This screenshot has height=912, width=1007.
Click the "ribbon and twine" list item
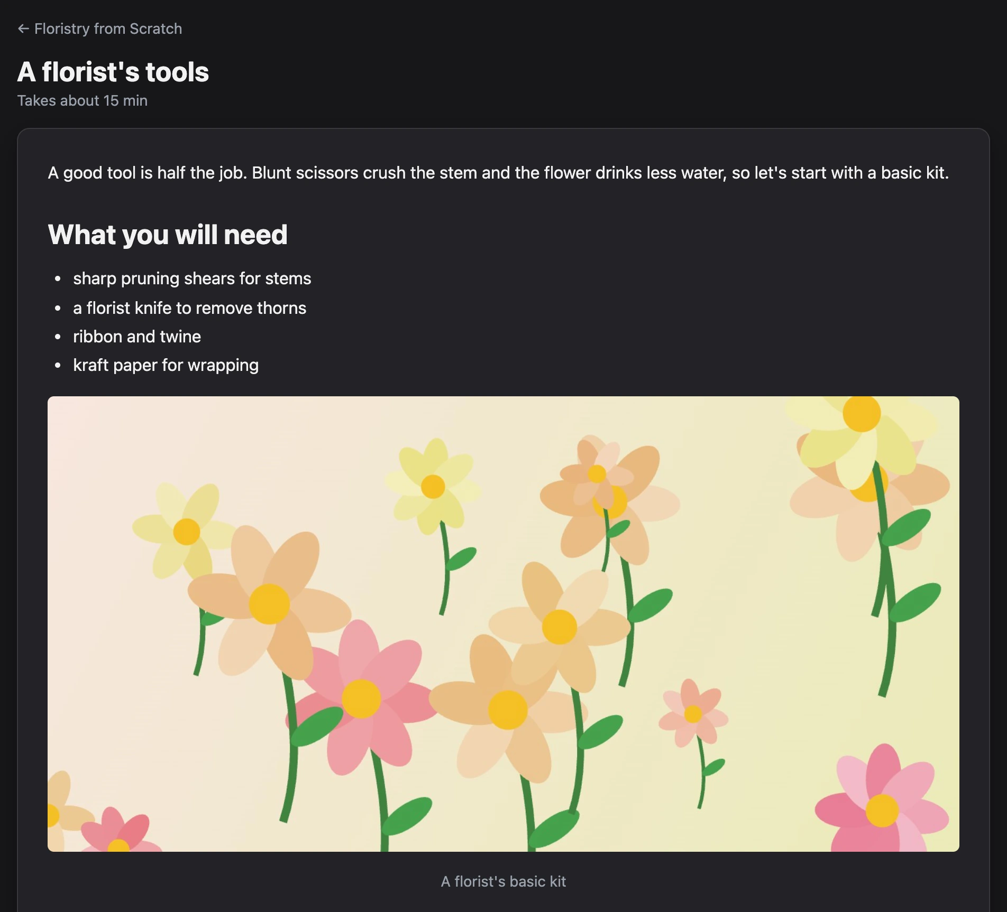137,336
